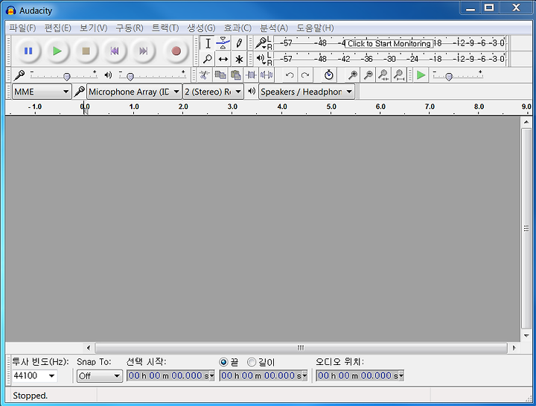
Task: Click the Play-at-speed green button
Action: (421, 75)
